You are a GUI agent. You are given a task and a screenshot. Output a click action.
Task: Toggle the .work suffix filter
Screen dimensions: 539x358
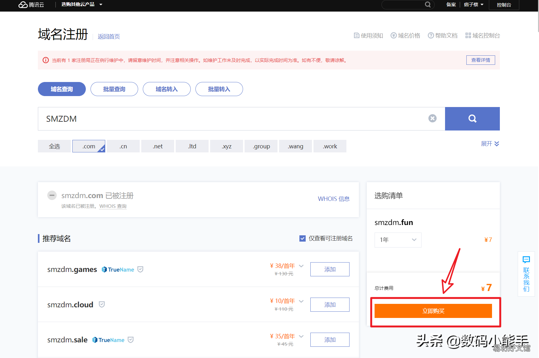click(330, 146)
